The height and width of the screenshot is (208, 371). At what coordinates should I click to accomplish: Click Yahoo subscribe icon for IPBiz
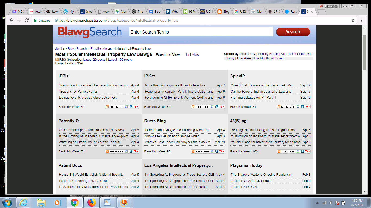click(x=136, y=107)
